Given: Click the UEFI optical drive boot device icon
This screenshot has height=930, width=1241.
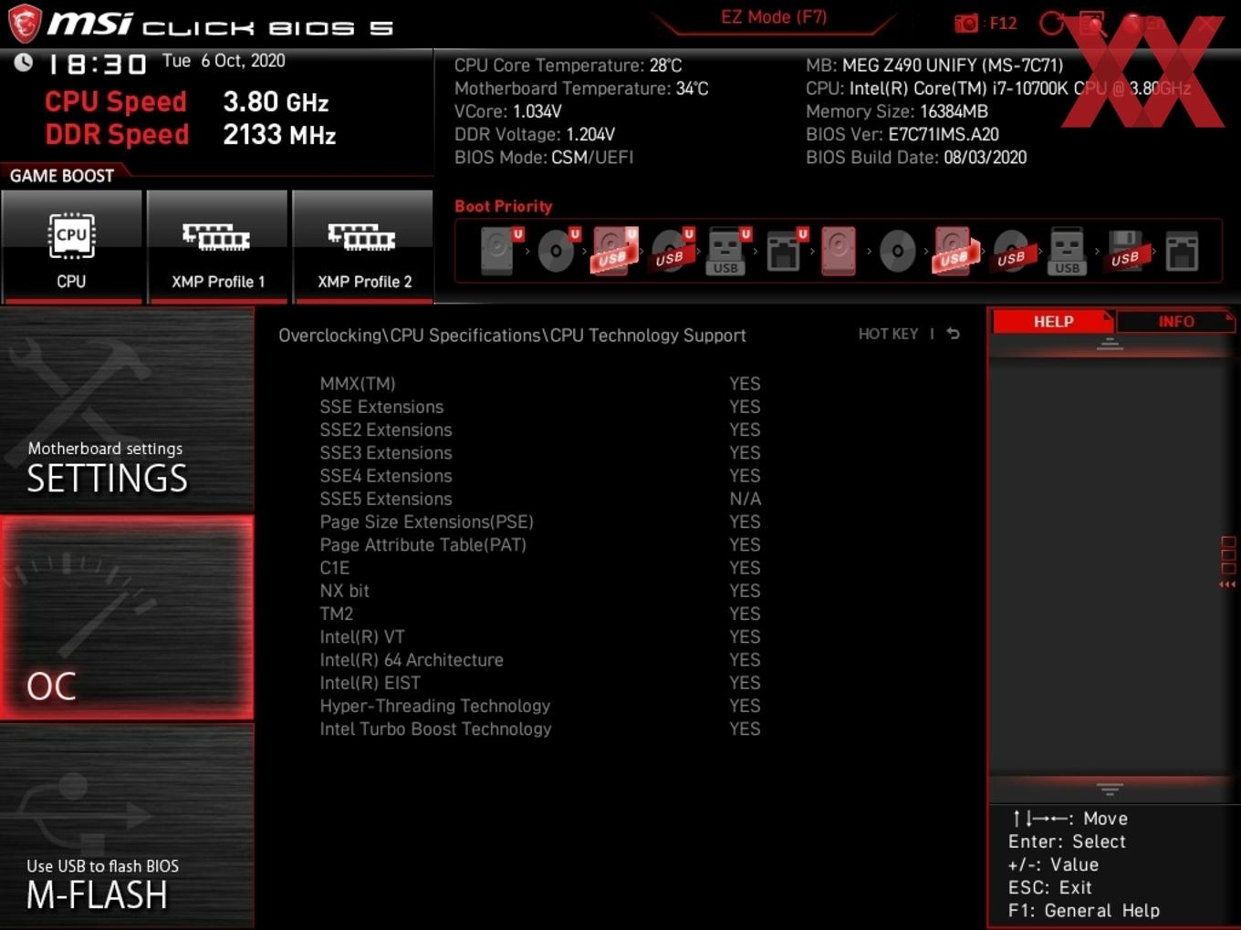Looking at the screenshot, I should pyautogui.click(x=558, y=251).
